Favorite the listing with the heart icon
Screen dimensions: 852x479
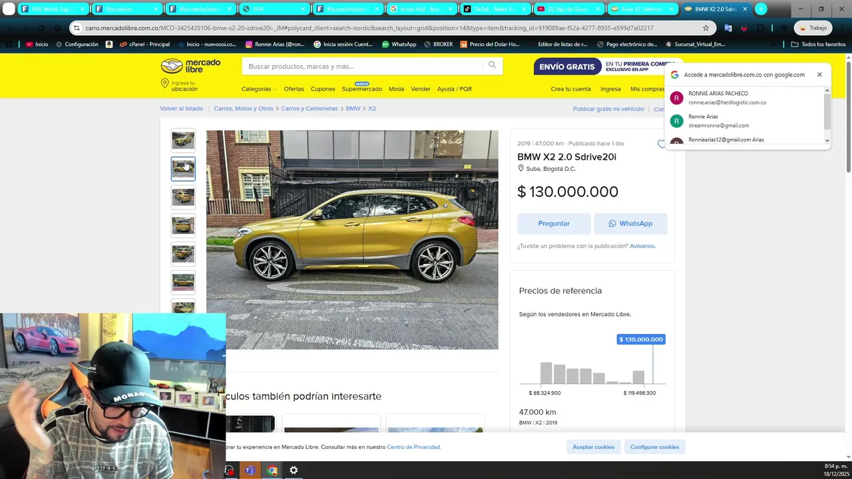(661, 144)
